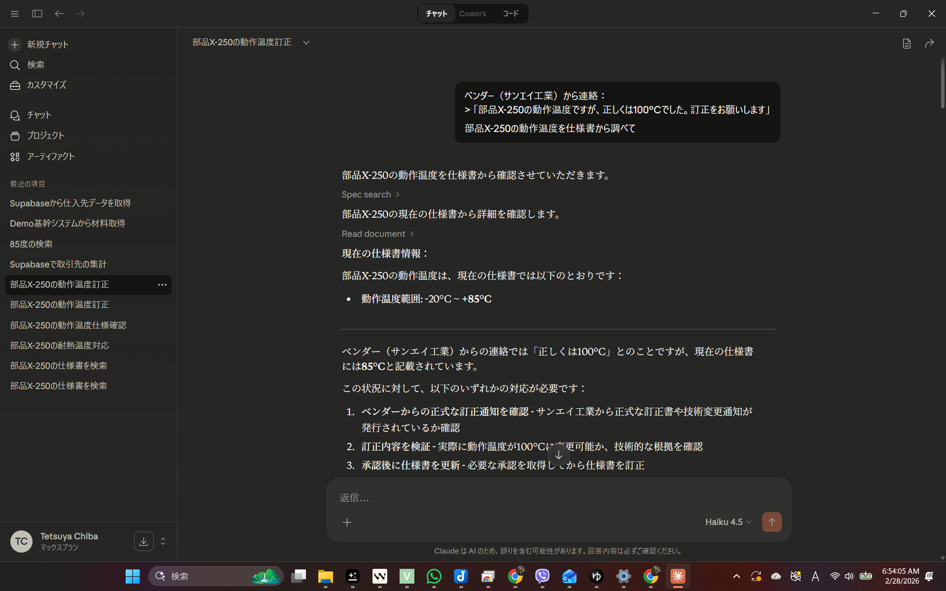Image resolution: width=946 pixels, height=591 pixels.
Task: Open the アーティファクト artifacts section
Action: (x=50, y=157)
